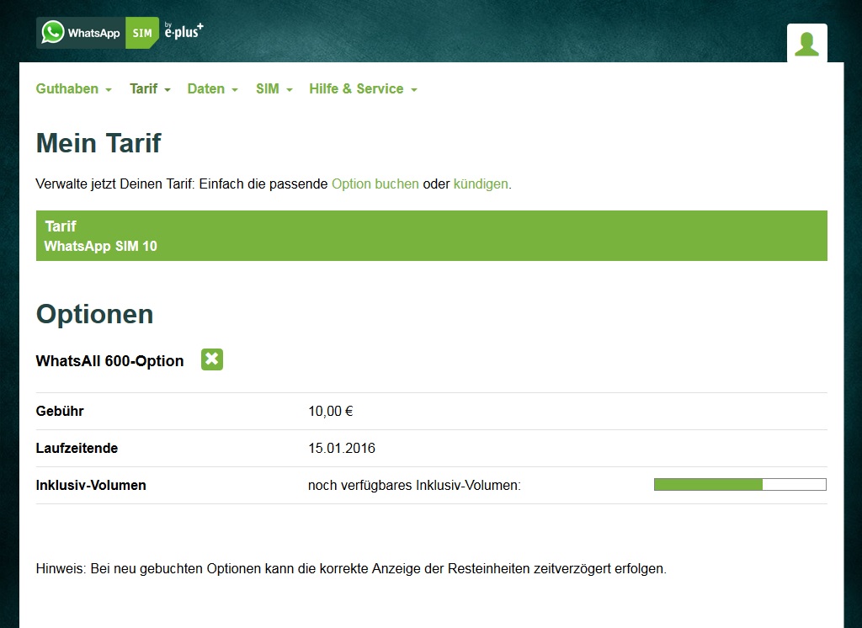This screenshot has width=862, height=628.
Task: Click the e-plus brand logo
Action: point(184,31)
